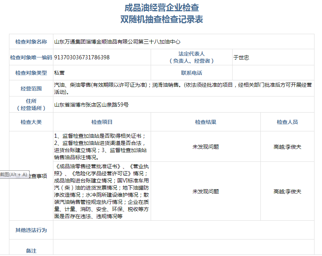Click the 联系电话 label
The image size is (322, 256).
192,73
